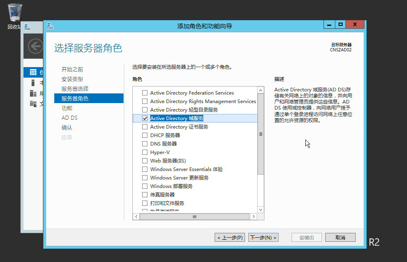This screenshot has width=407, height=262.
Task: Check Windows Server Essentials 体验 box
Action: pyautogui.click(x=145, y=169)
